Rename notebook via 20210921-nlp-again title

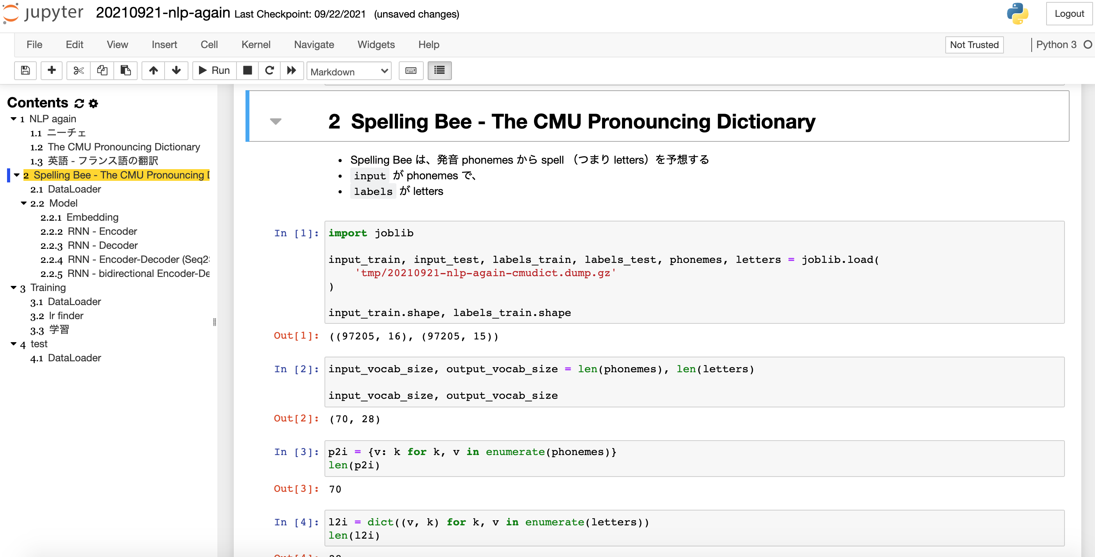(163, 13)
